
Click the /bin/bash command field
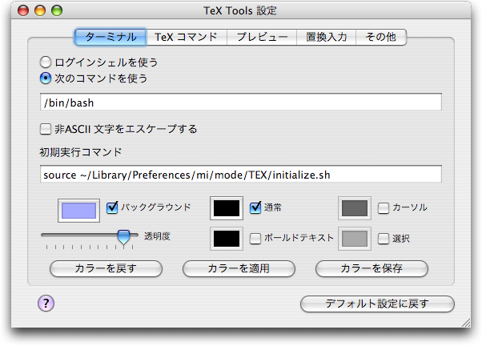click(241, 102)
